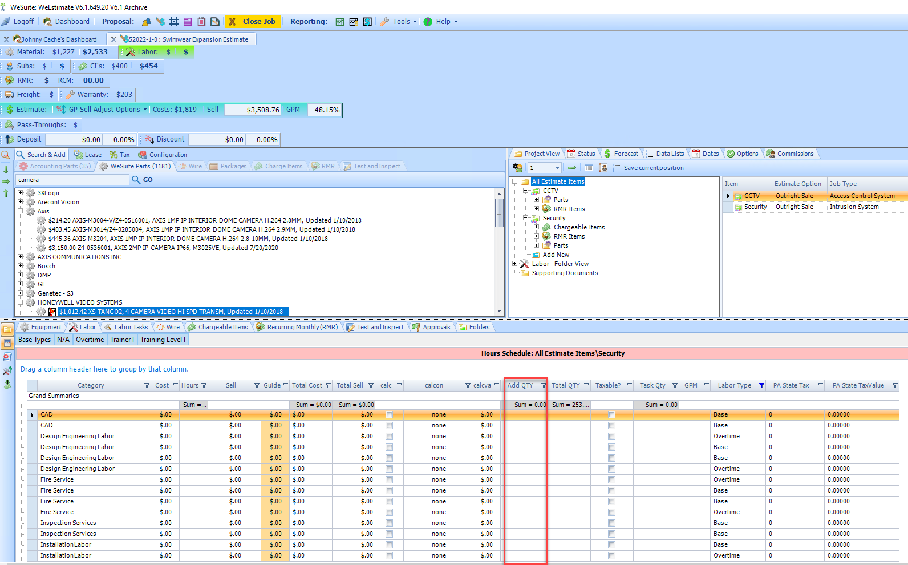This screenshot has width=908, height=565.
Task: Toggle Taxable checkbox for Installation Labor Overtime row
Action: (611, 556)
